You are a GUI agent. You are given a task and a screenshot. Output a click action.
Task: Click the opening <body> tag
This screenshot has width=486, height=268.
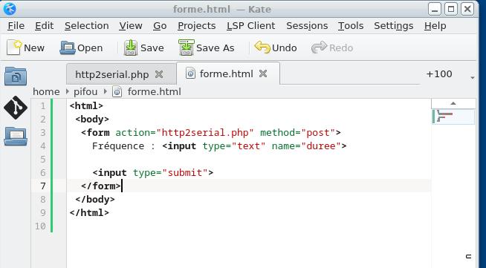pos(92,119)
